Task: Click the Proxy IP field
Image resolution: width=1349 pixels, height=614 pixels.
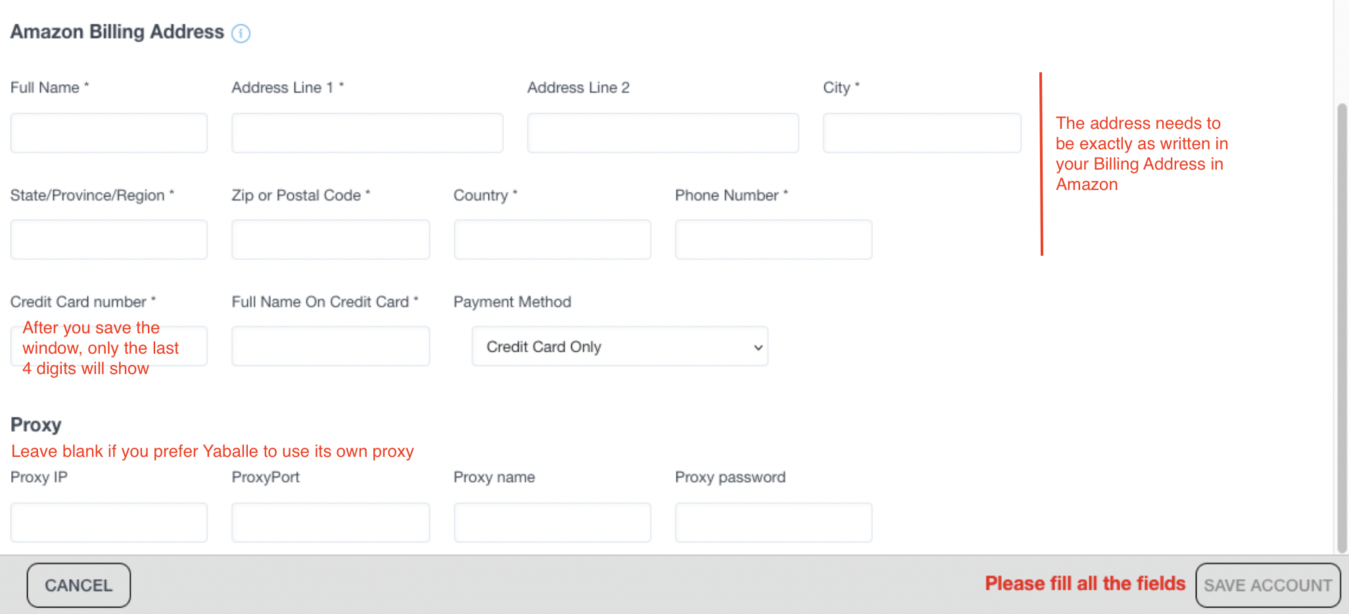Action: [109, 523]
